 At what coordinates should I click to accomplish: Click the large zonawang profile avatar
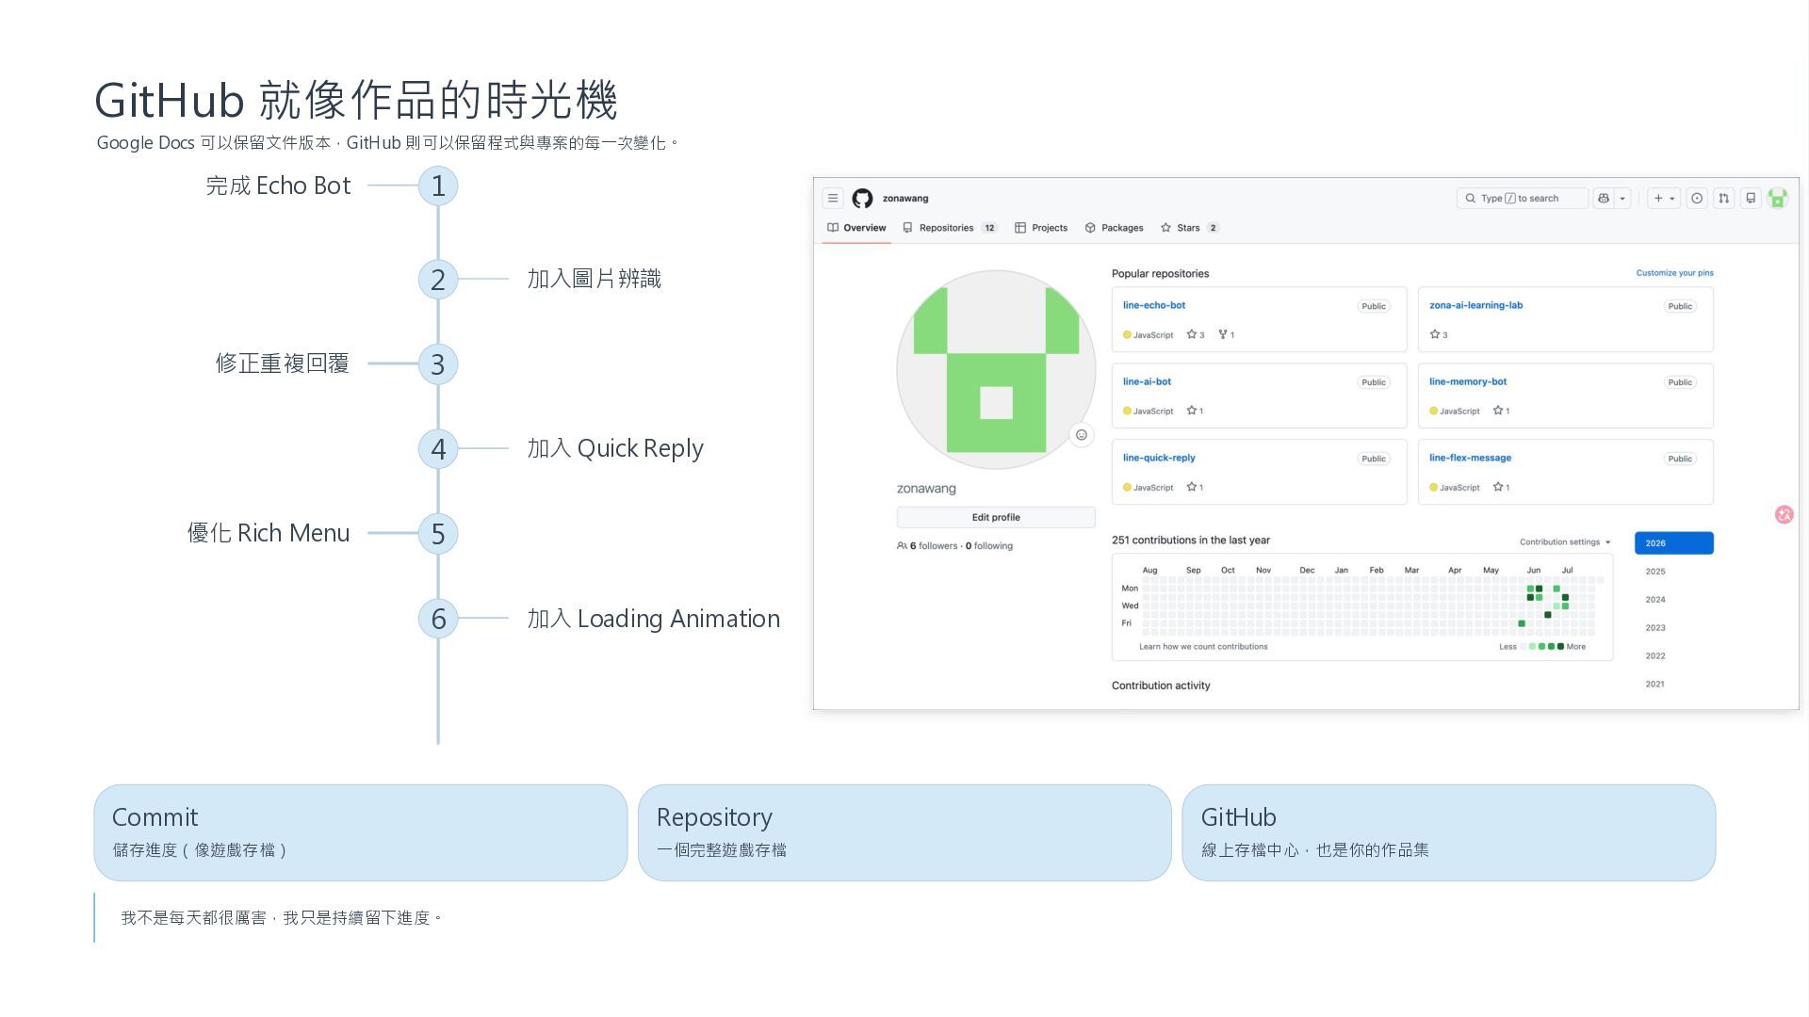click(996, 370)
